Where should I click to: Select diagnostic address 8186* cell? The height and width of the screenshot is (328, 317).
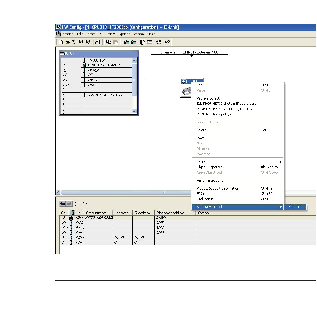pos(175,218)
